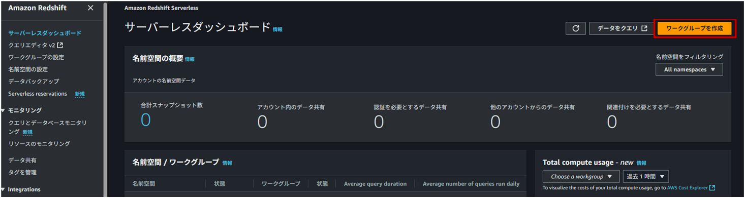Open データバックアップ from the sidebar

pos(34,82)
